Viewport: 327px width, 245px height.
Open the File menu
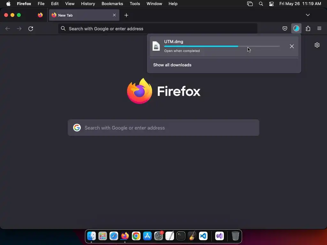click(x=41, y=4)
